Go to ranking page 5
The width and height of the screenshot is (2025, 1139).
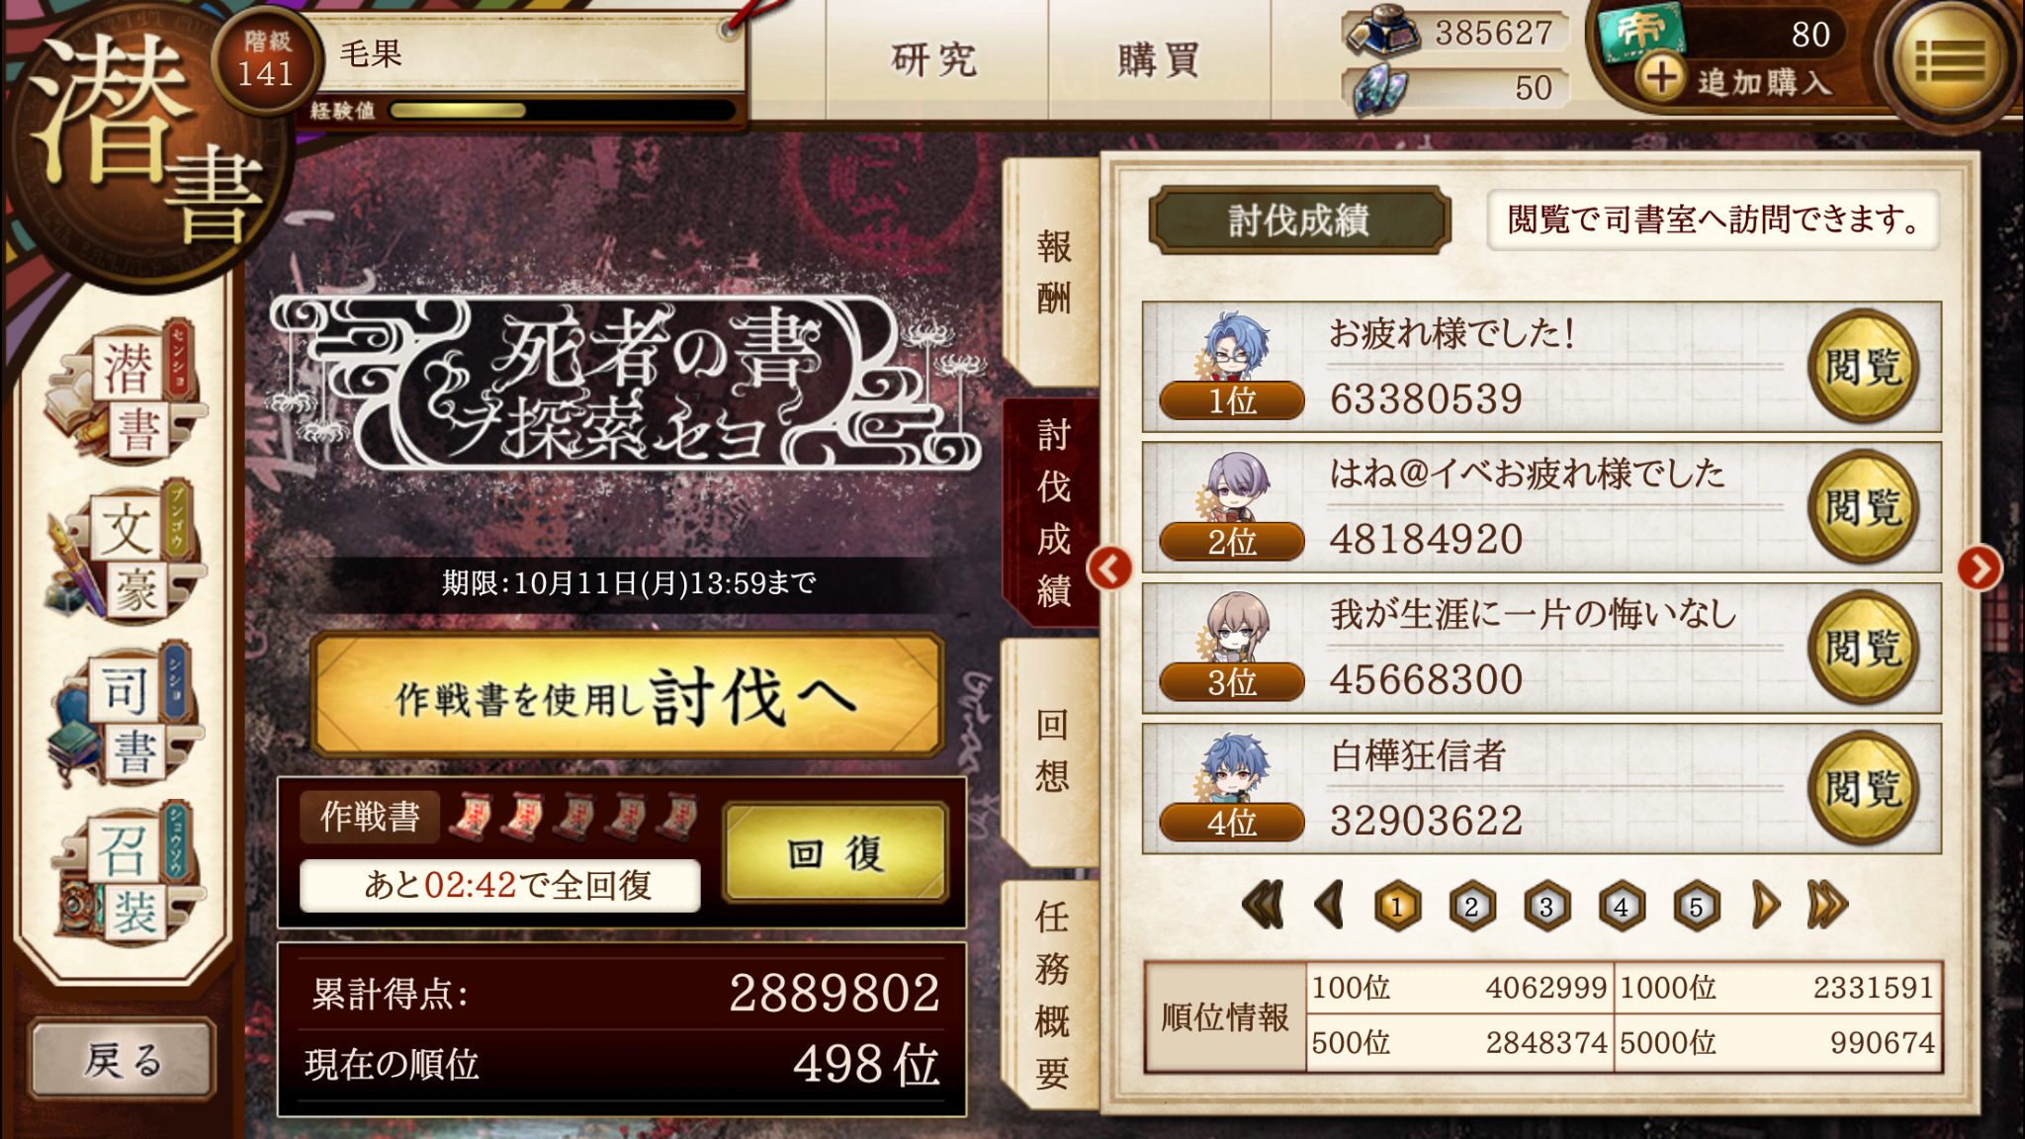click(1696, 907)
